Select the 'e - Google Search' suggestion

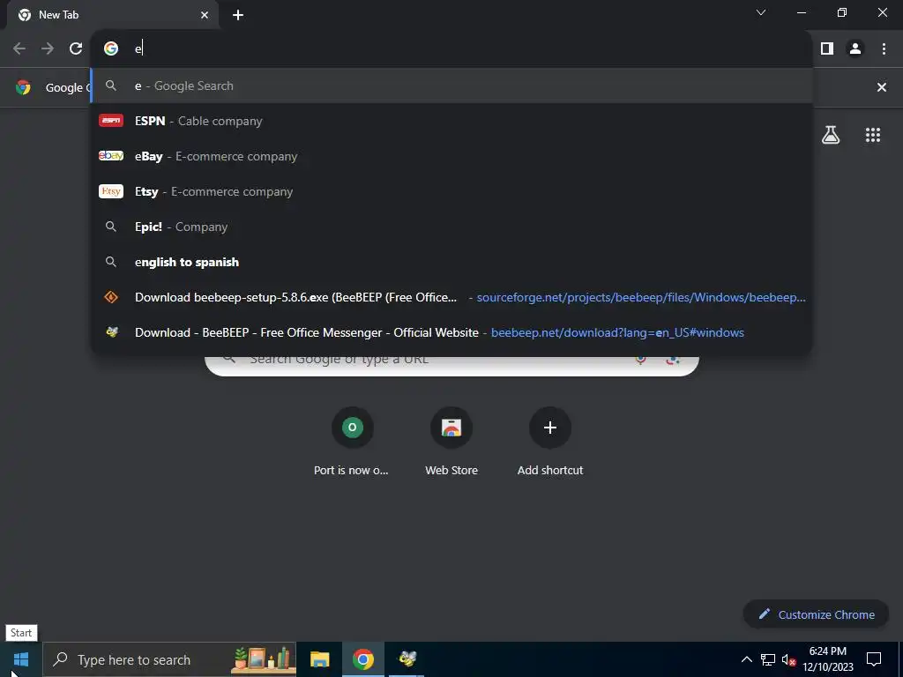[451, 86]
